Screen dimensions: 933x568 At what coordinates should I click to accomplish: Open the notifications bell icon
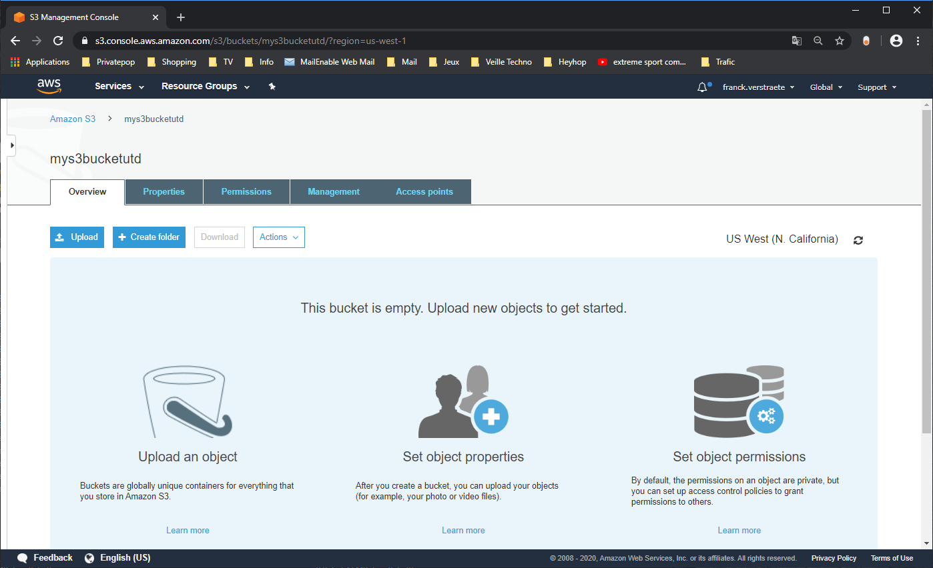point(702,87)
